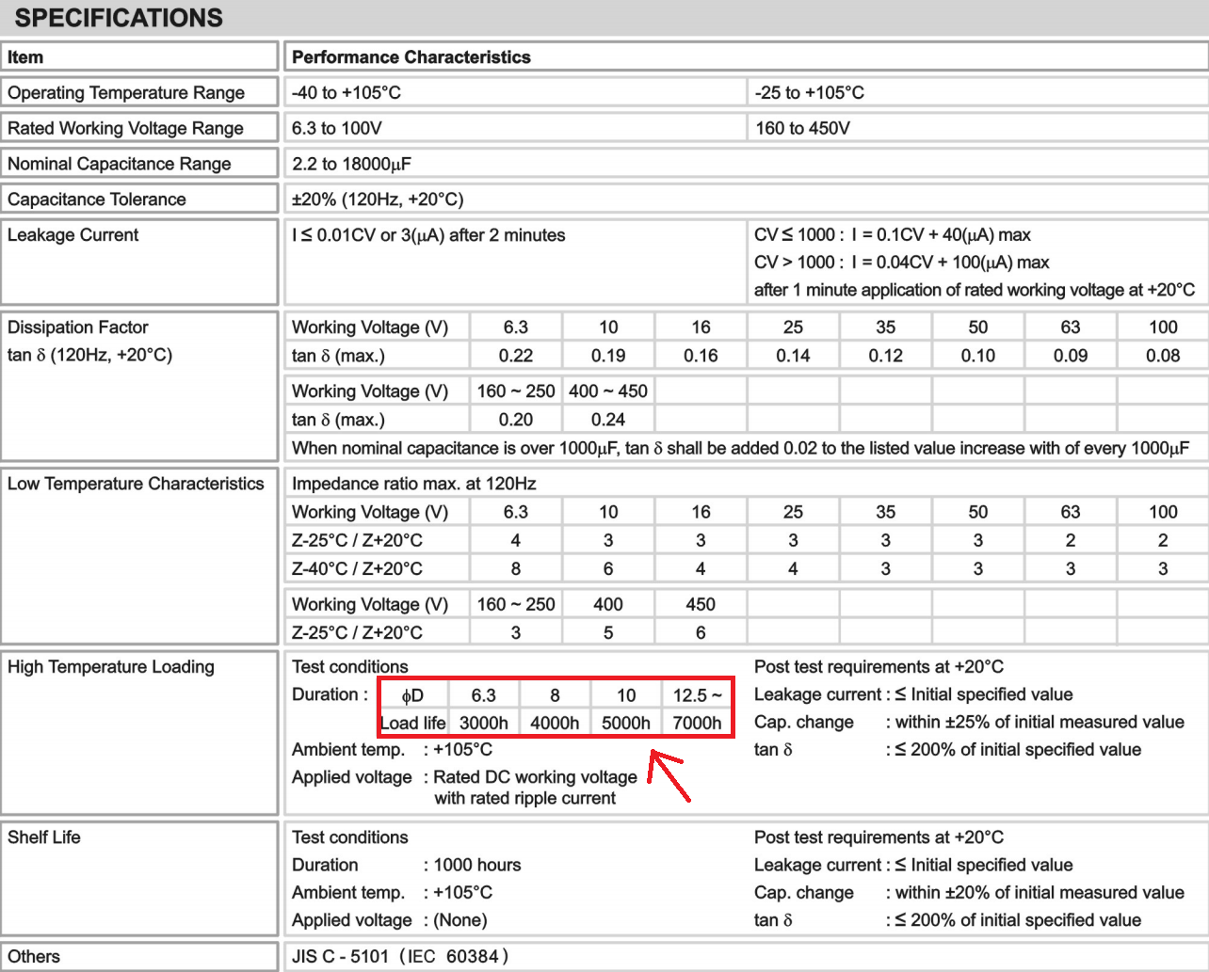
Task: Select the '4000h' load life value
Action: click(x=555, y=723)
